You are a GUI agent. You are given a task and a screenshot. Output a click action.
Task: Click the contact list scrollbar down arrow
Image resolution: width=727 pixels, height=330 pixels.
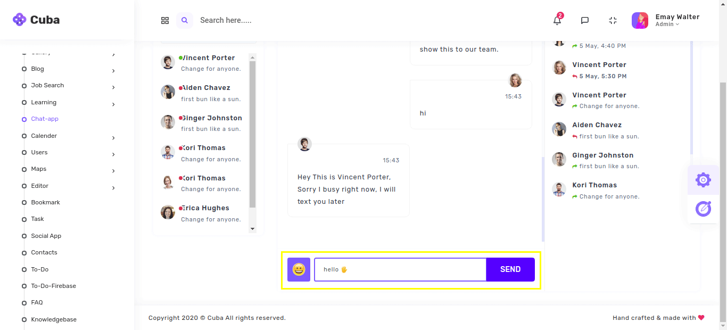click(x=252, y=229)
